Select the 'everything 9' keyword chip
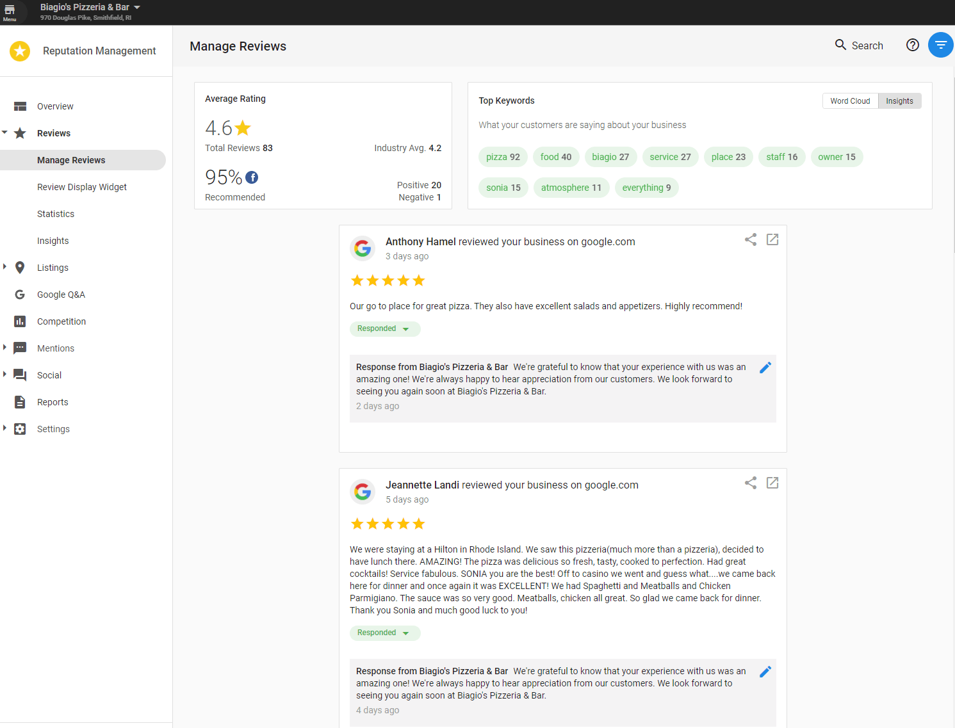This screenshot has width=955, height=728. pos(646,188)
